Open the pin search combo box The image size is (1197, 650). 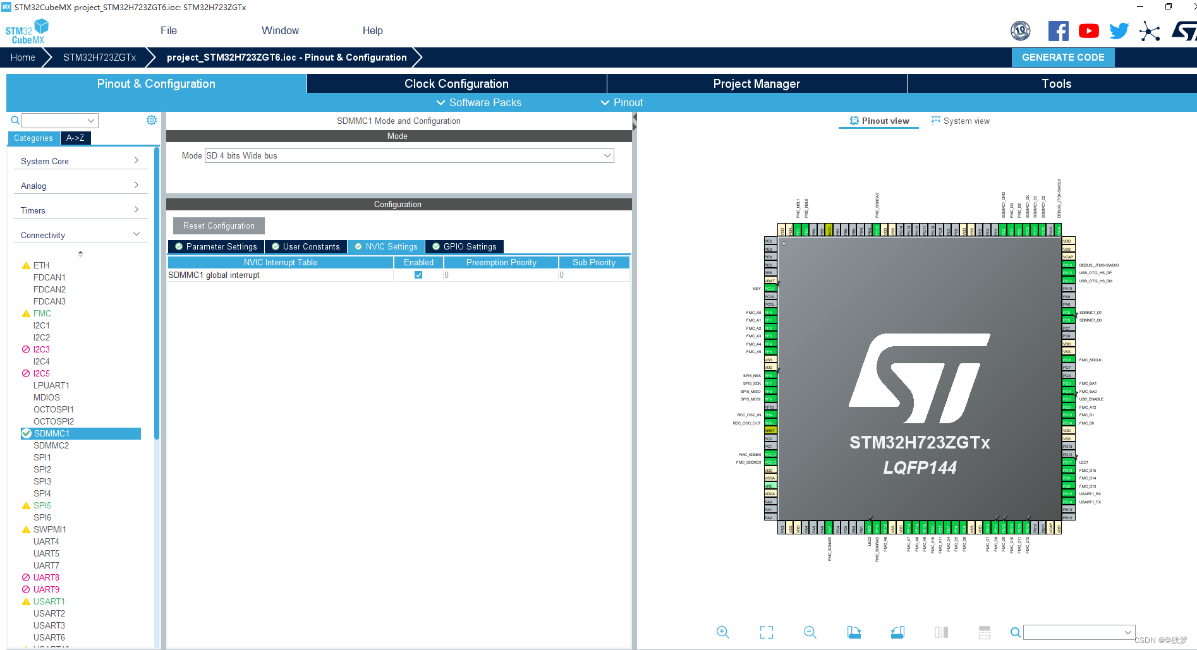tap(1079, 632)
